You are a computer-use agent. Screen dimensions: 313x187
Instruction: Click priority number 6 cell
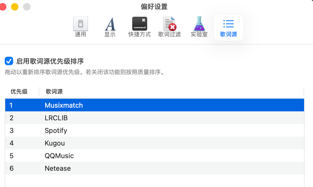click(12, 168)
